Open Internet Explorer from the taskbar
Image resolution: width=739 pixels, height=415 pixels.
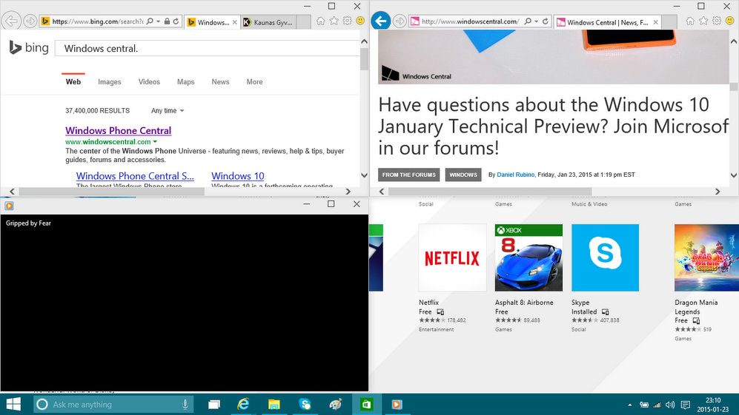[242, 404]
